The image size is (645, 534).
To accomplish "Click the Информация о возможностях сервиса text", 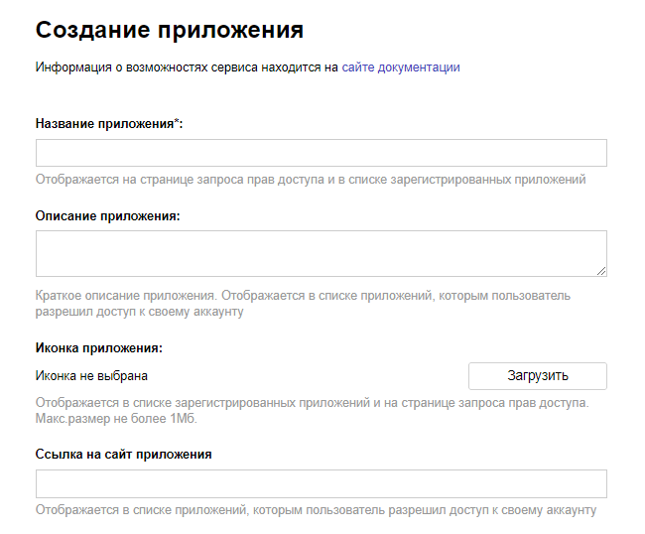I will click(x=187, y=67).
